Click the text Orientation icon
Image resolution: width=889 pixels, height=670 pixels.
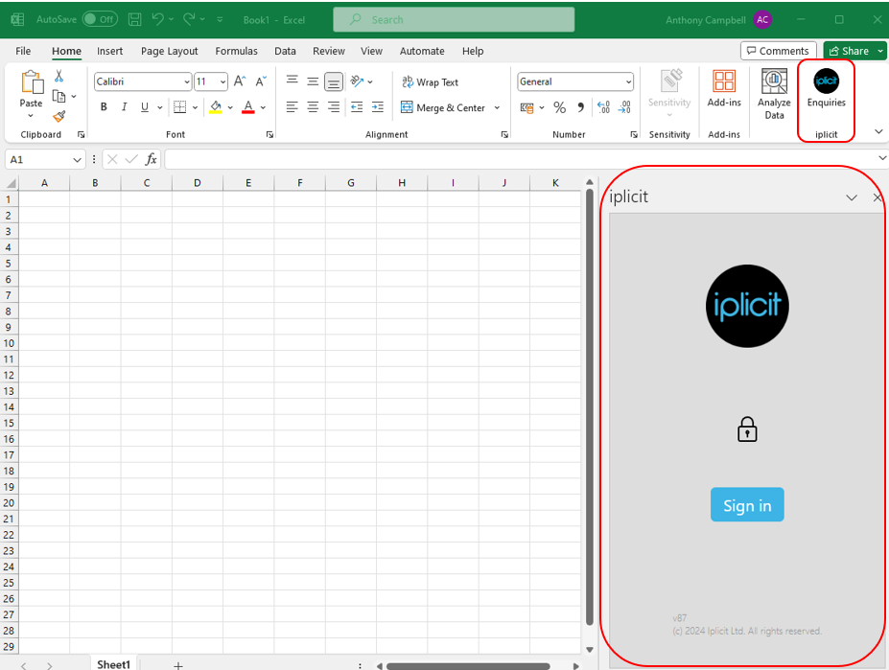(x=357, y=81)
